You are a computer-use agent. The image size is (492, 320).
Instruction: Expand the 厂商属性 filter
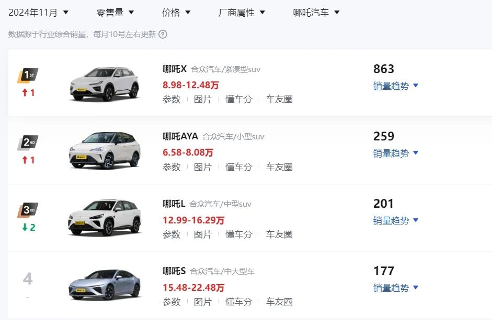[x=242, y=12]
